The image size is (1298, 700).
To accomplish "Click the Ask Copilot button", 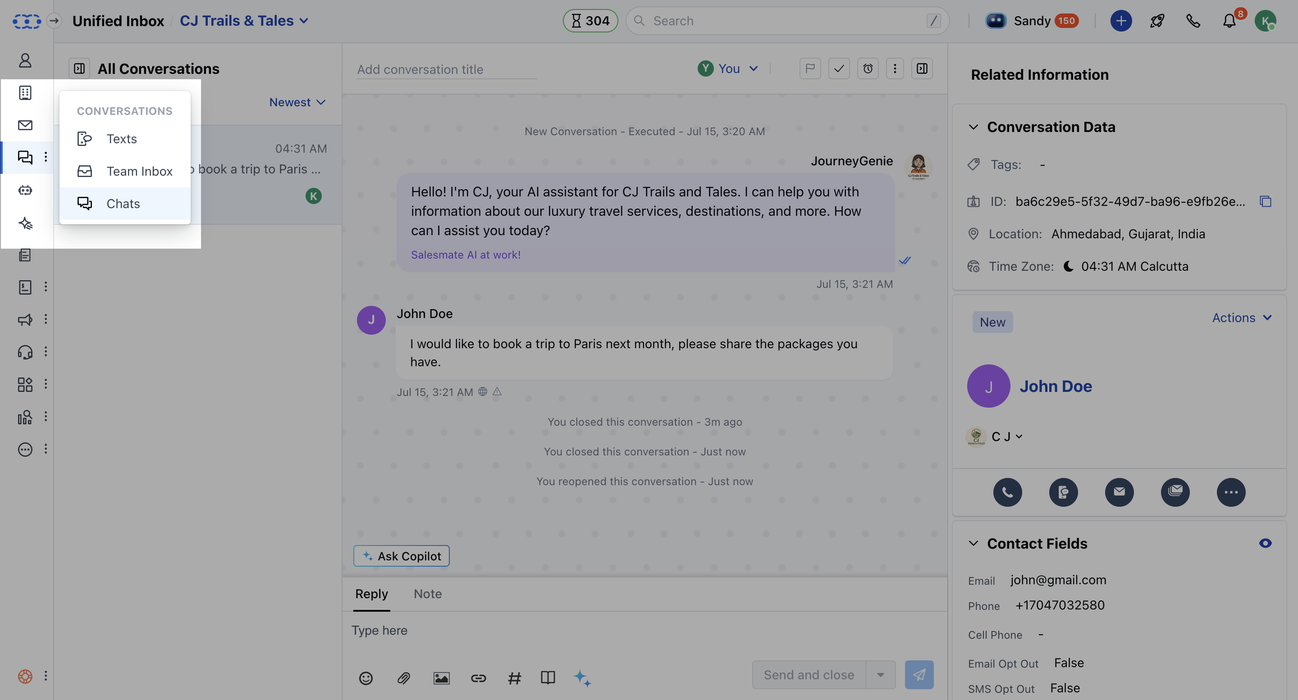I will [401, 555].
